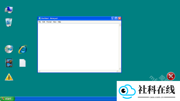
Task: Open the View menu in Notepad
Action: pyautogui.click(x=55, y=22)
